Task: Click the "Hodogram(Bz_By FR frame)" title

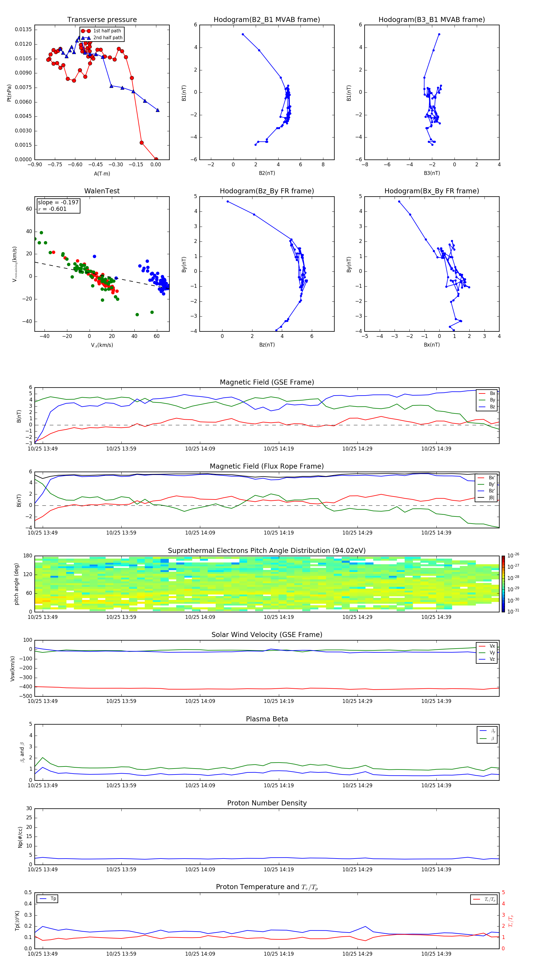Action: [x=267, y=191]
